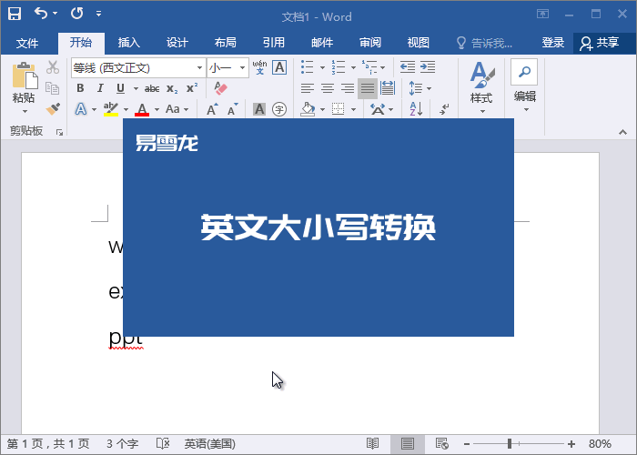This screenshot has width=637, height=455.
Task: Click the 粘贴 paste button
Action: click(24, 87)
